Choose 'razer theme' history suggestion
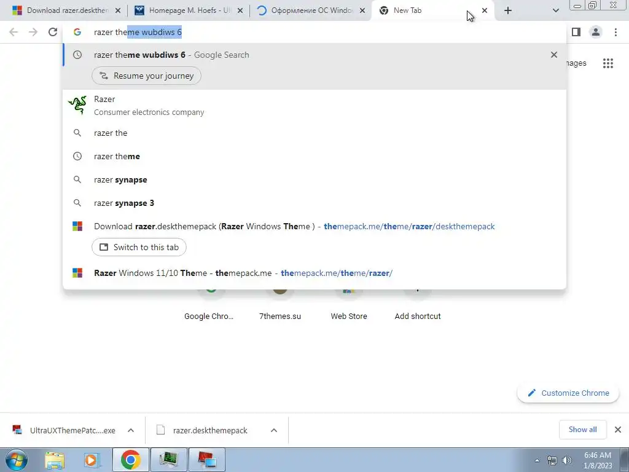Viewport: 629px width, 472px height. click(314, 156)
